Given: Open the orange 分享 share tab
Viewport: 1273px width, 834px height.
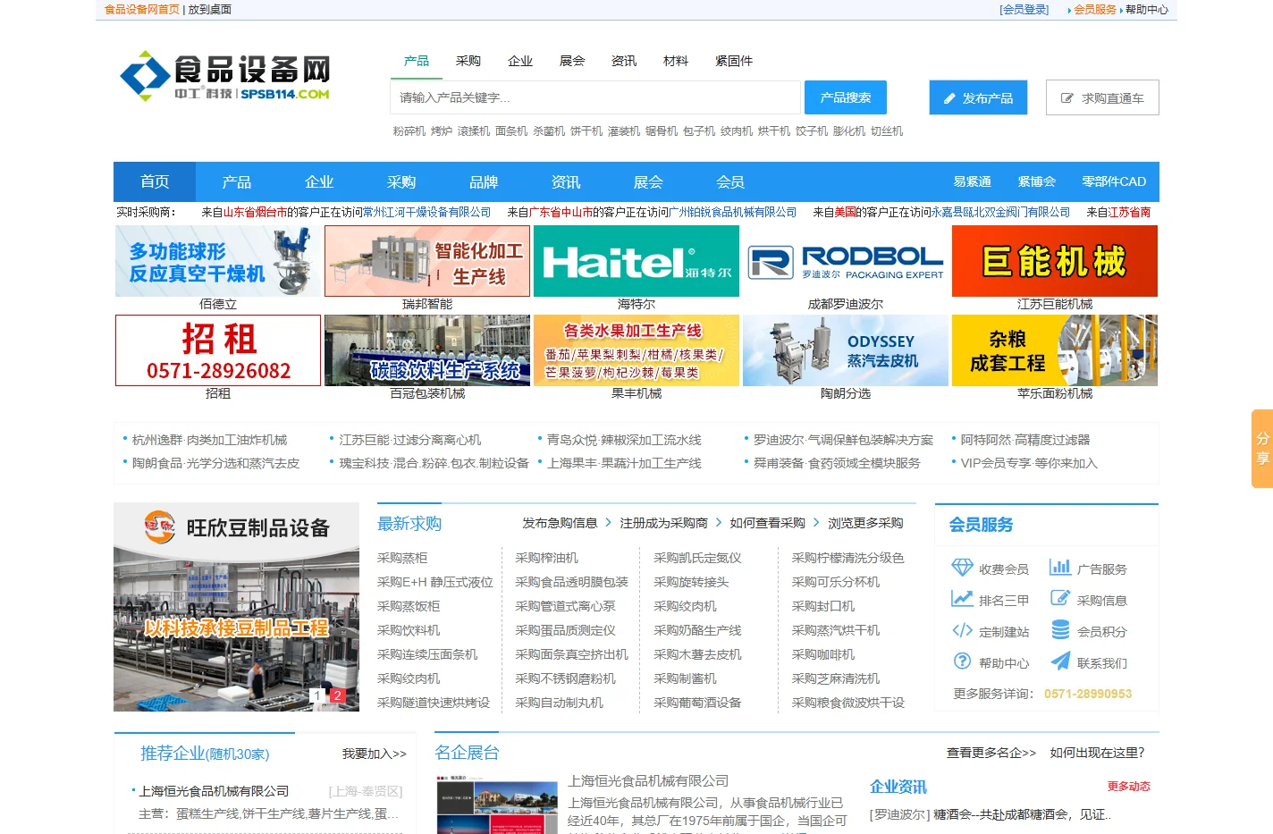Looking at the screenshot, I should coord(1262,449).
